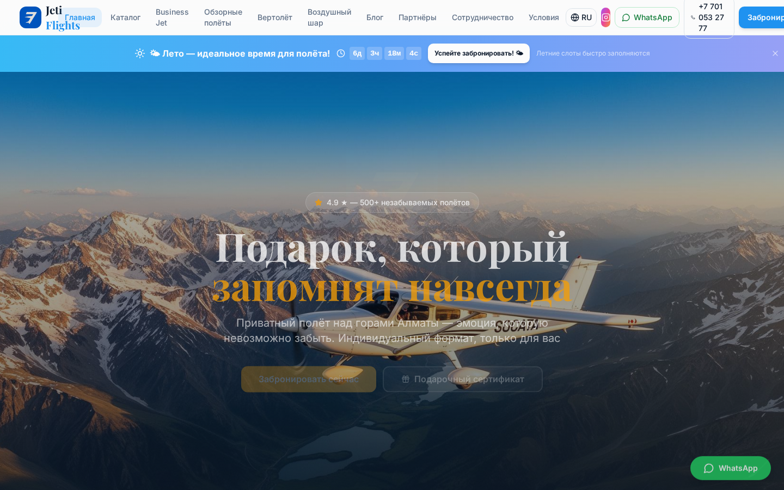Click the Jeti Flights brand name

point(63,18)
